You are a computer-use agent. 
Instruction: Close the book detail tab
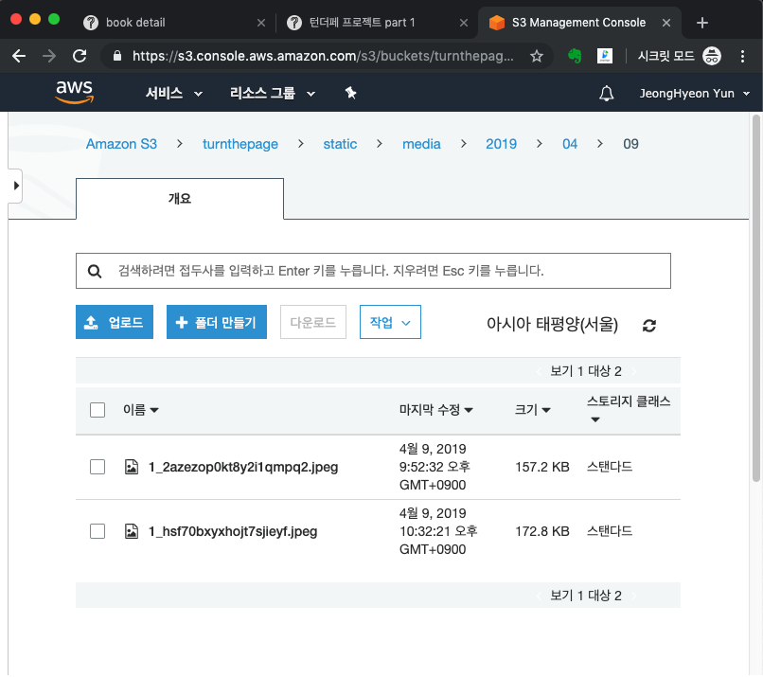[261, 23]
